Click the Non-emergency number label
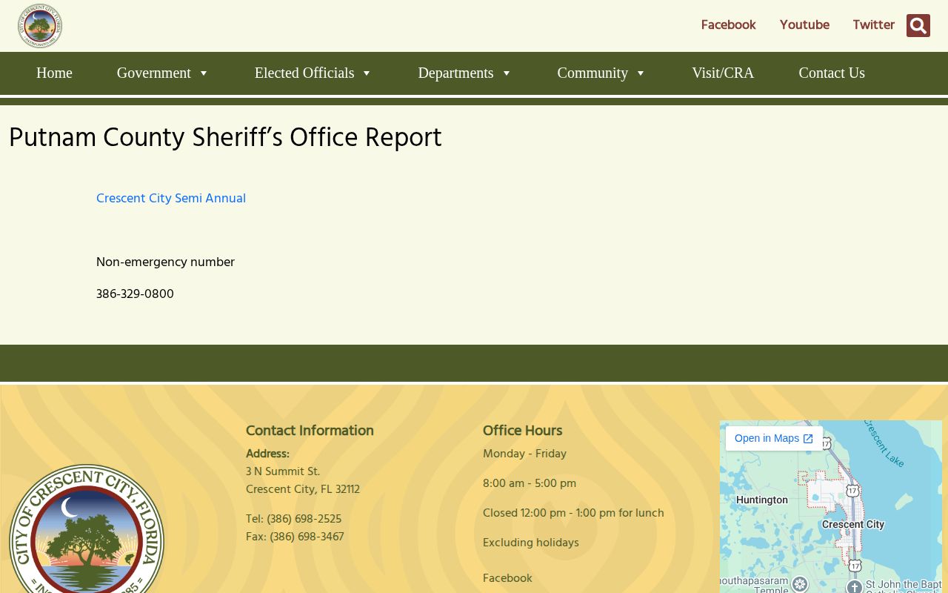This screenshot has height=593, width=948. pos(165,262)
